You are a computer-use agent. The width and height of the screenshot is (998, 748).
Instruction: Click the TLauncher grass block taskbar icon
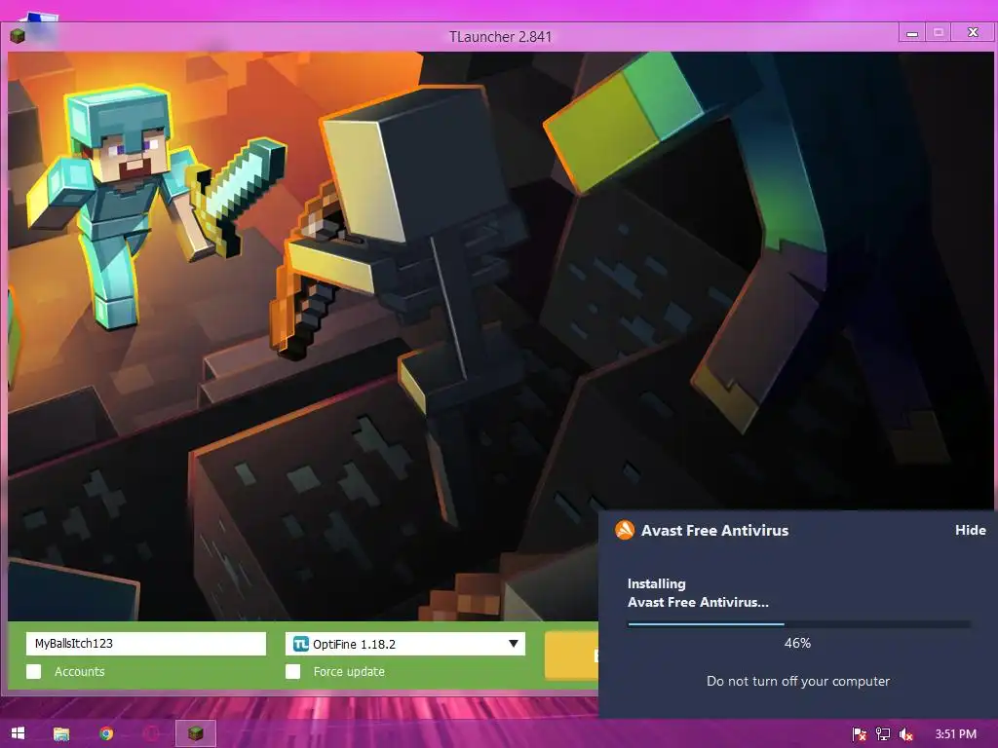[195, 734]
